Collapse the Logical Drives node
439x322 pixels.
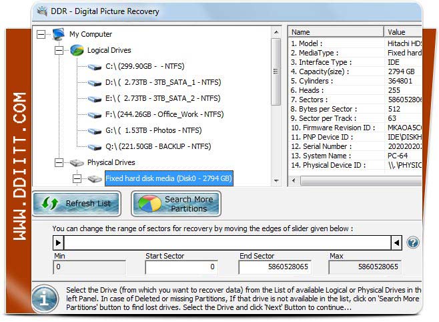pyautogui.click(x=59, y=51)
